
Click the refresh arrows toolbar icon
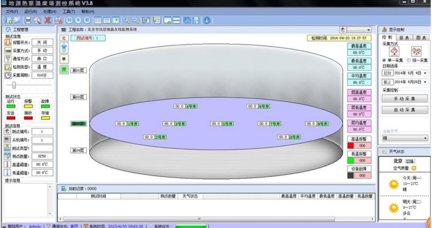coord(187,20)
